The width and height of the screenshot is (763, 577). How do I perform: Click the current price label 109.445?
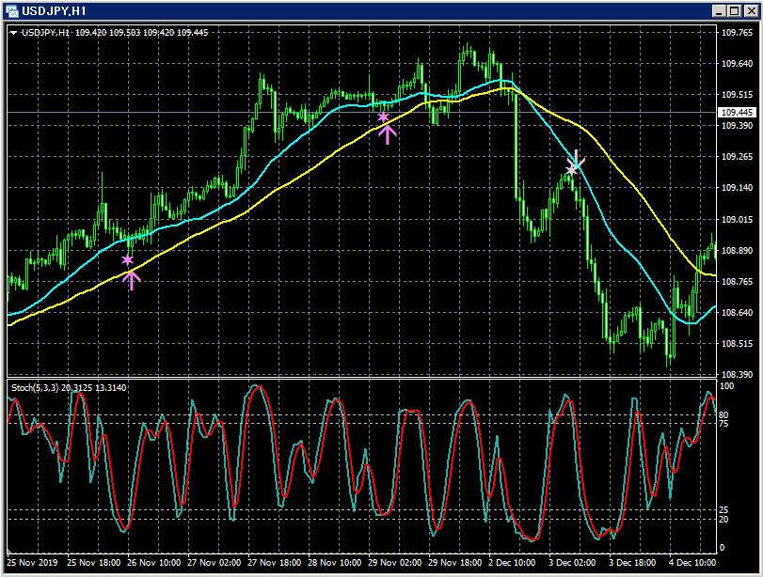pyautogui.click(x=737, y=112)
